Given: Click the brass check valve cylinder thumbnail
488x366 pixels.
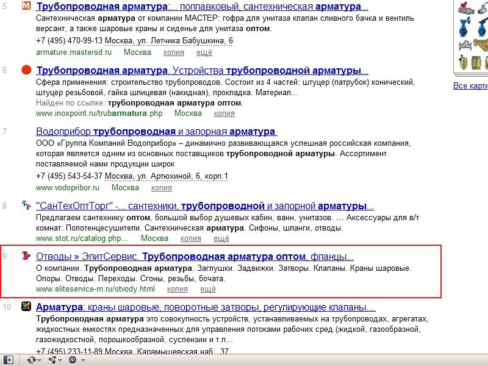Looking at the screenshot, I should (476, 63).
